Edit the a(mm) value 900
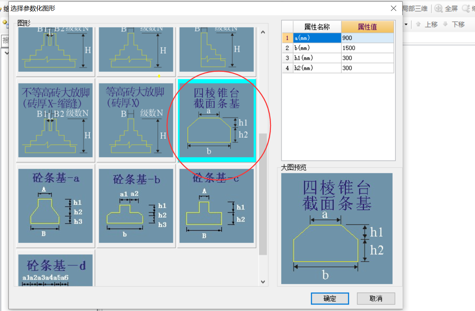This screenshot has width=475, height=311. [x=367, y=38]
